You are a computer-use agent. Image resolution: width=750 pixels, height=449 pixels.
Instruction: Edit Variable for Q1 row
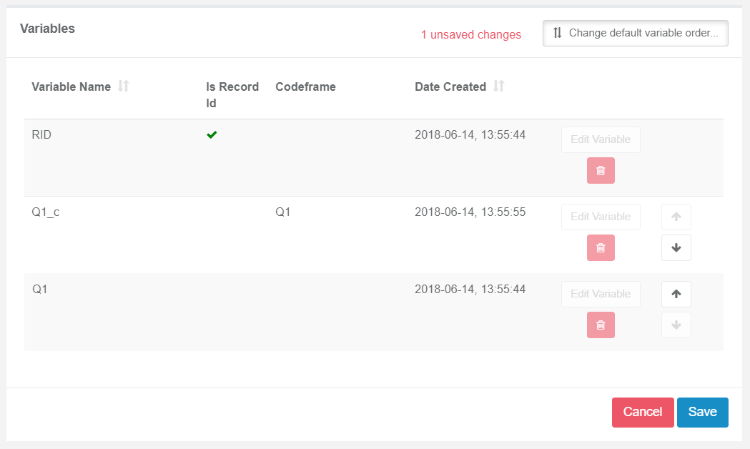click(x=601, y=294)
